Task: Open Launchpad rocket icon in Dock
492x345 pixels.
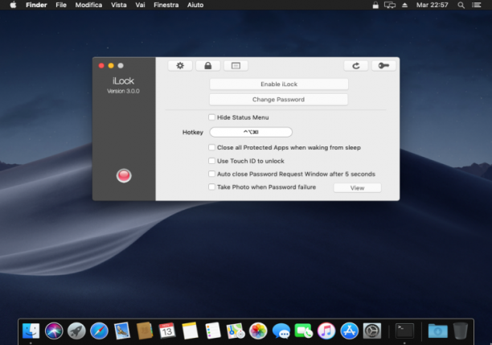Action: click(76, 331)
